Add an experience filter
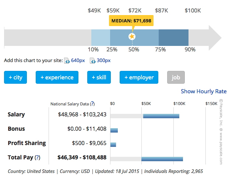 pyautogui.click(x=57, y=77)
